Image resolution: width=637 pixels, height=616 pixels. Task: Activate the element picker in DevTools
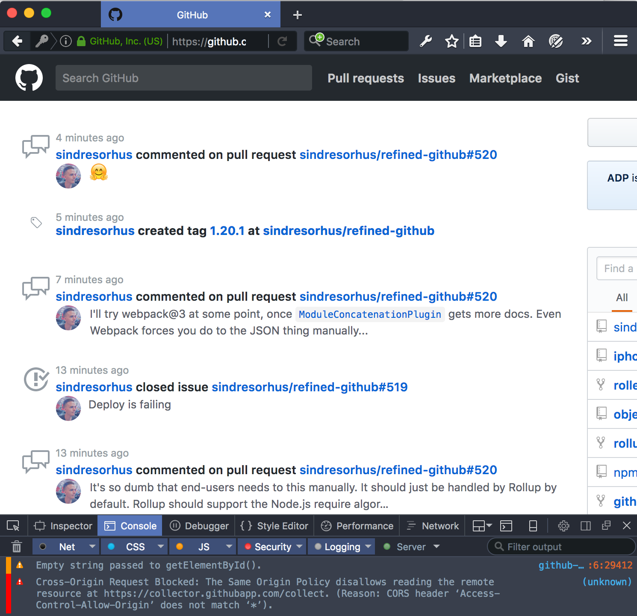point(14,525)
